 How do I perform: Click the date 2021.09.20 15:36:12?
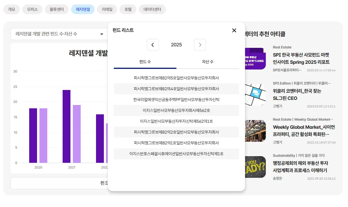tap(322, 179)
